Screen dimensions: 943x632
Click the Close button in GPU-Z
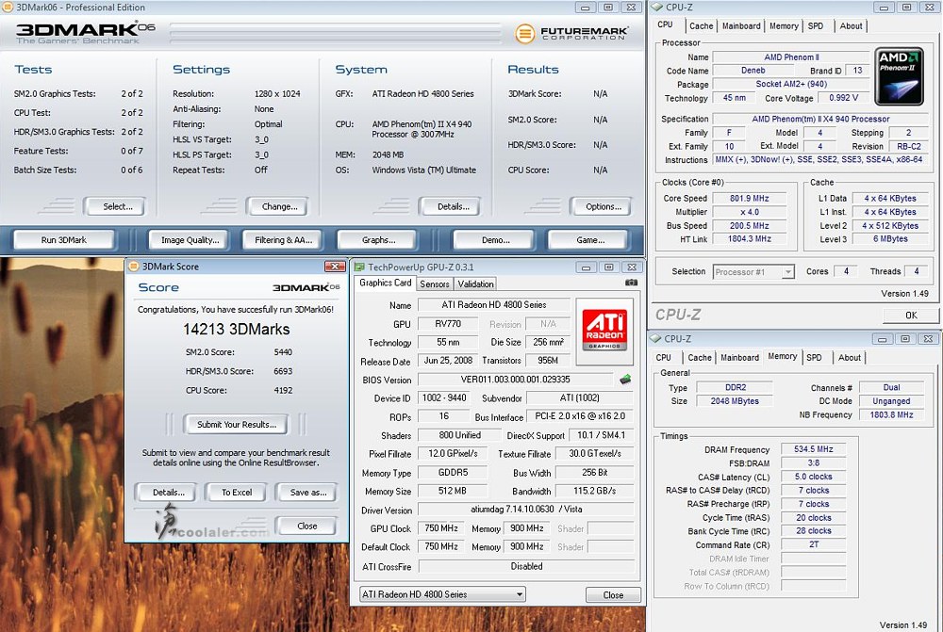pos(613,594)
